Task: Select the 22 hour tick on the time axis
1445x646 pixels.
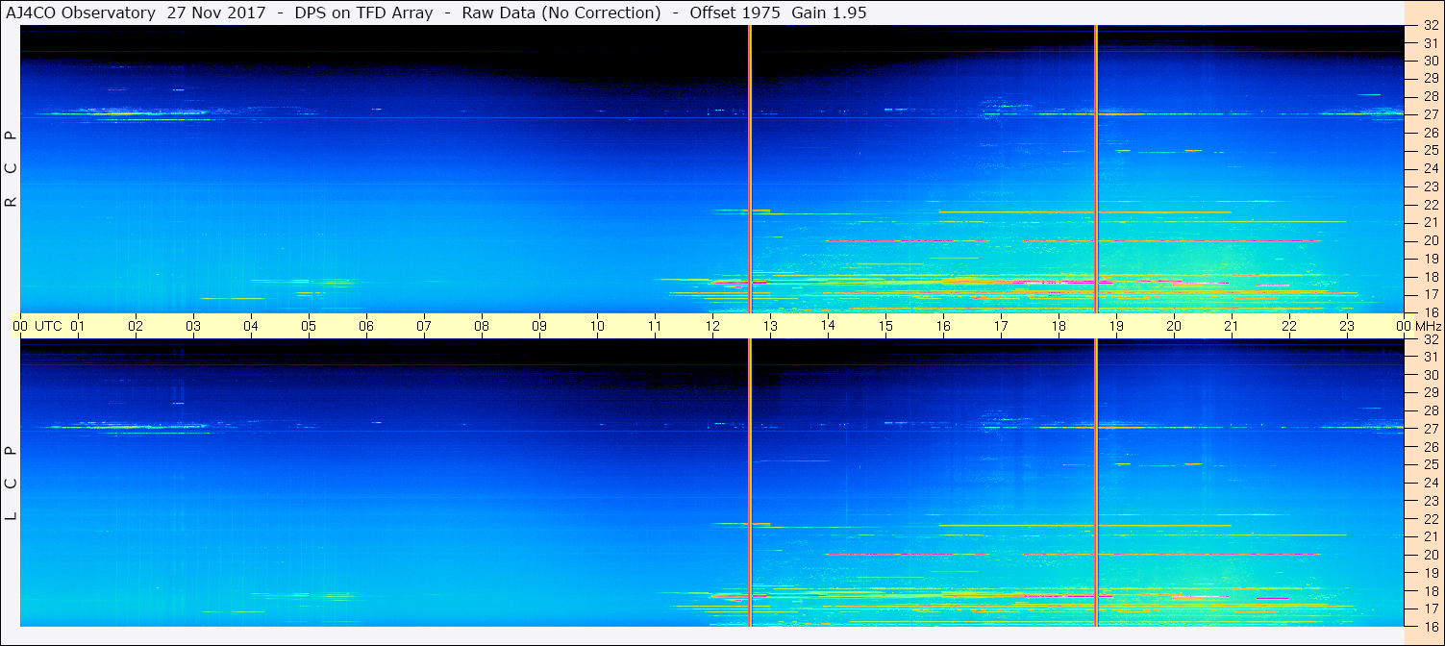Action: click(x=1289, y=326)
